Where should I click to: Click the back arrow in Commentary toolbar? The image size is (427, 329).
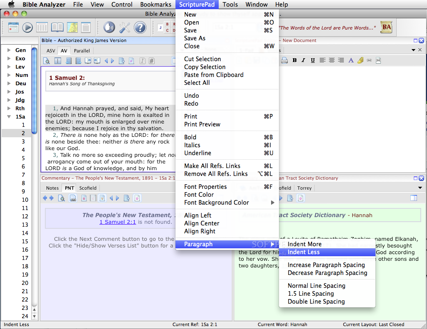tap(45, 198)
